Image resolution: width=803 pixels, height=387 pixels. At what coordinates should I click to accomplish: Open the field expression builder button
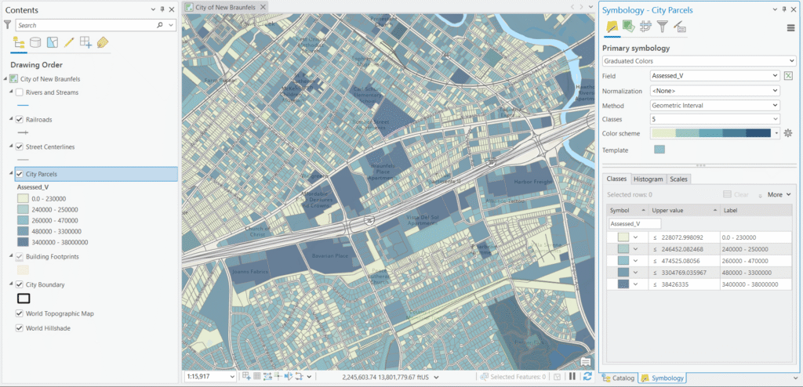[x=789, y=76]
